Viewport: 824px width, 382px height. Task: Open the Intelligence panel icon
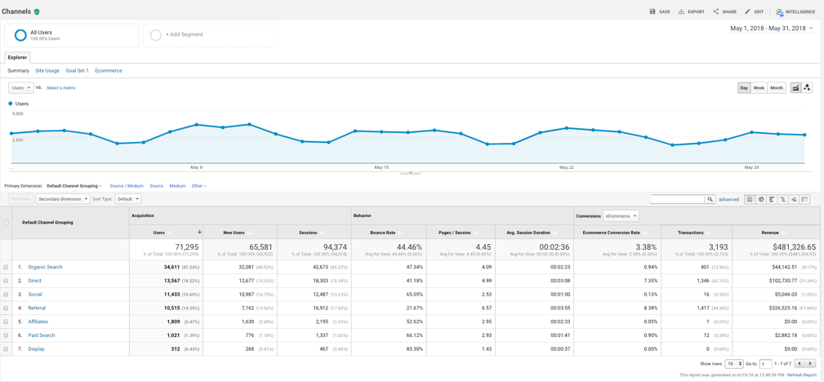(780, 12)
